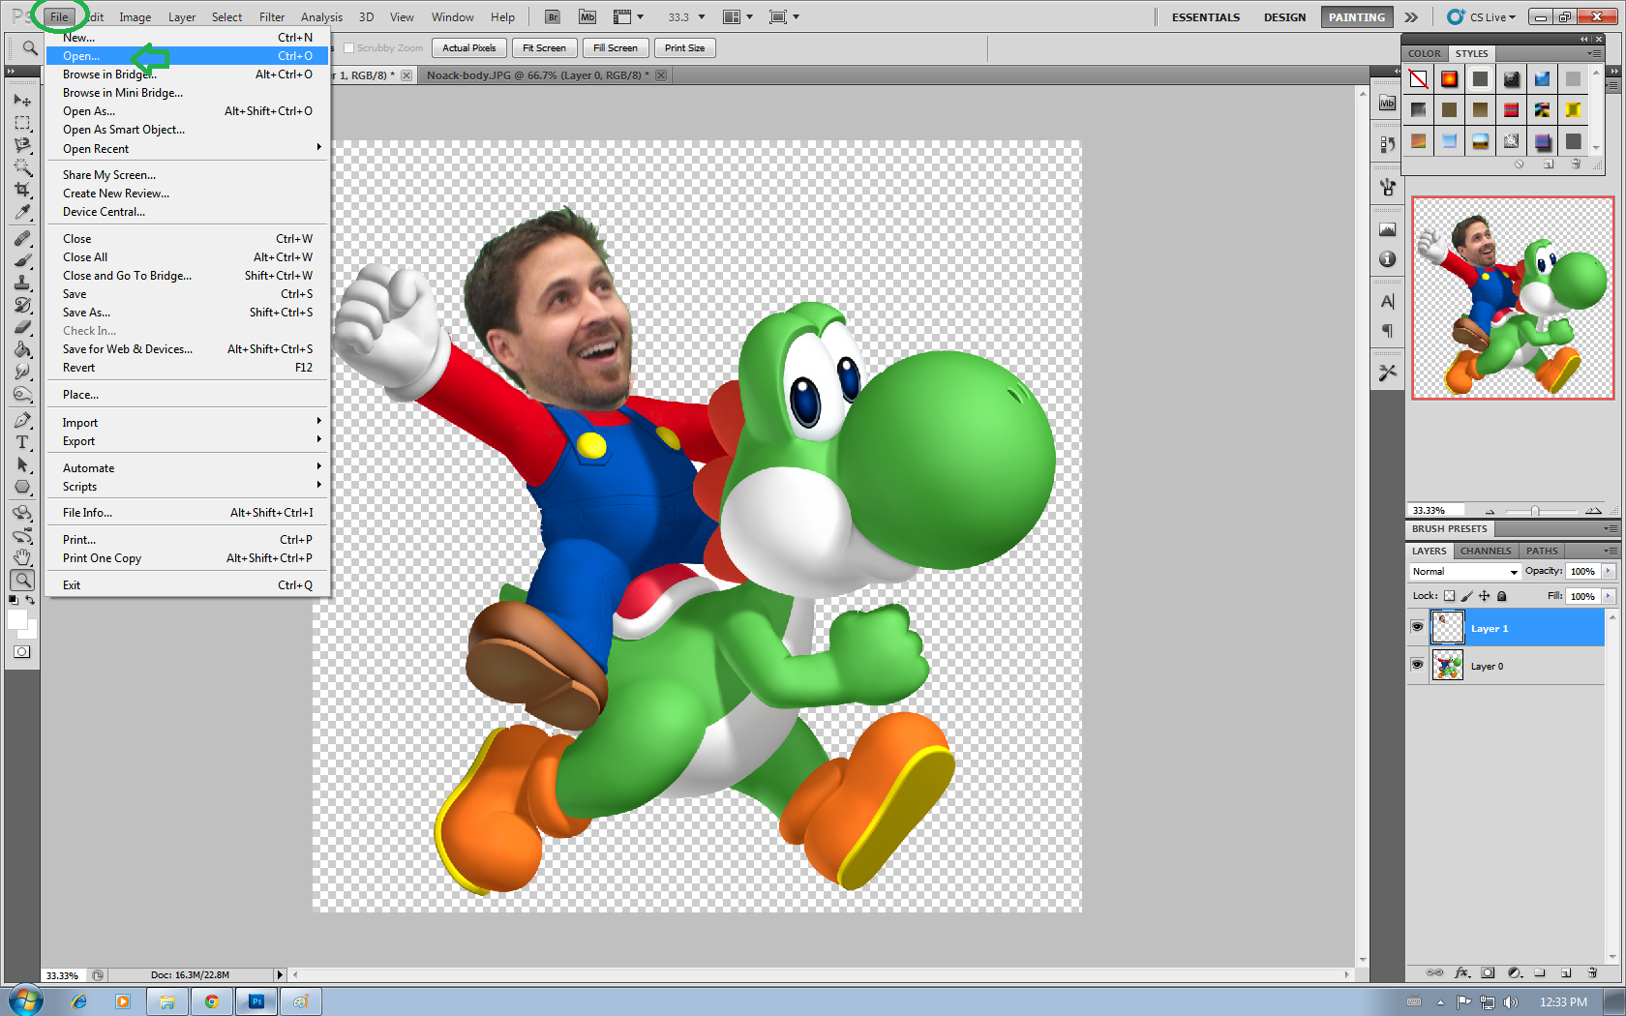Click the Navigator preview thumbnail
The height and width of the screenshot is (1016, 1626).
click(x=1513, y=298)
